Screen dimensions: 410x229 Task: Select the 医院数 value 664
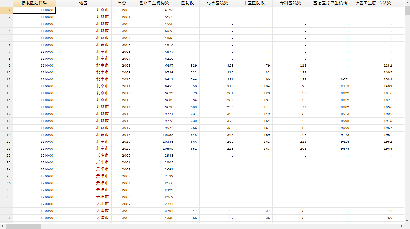tap(188, 142)
